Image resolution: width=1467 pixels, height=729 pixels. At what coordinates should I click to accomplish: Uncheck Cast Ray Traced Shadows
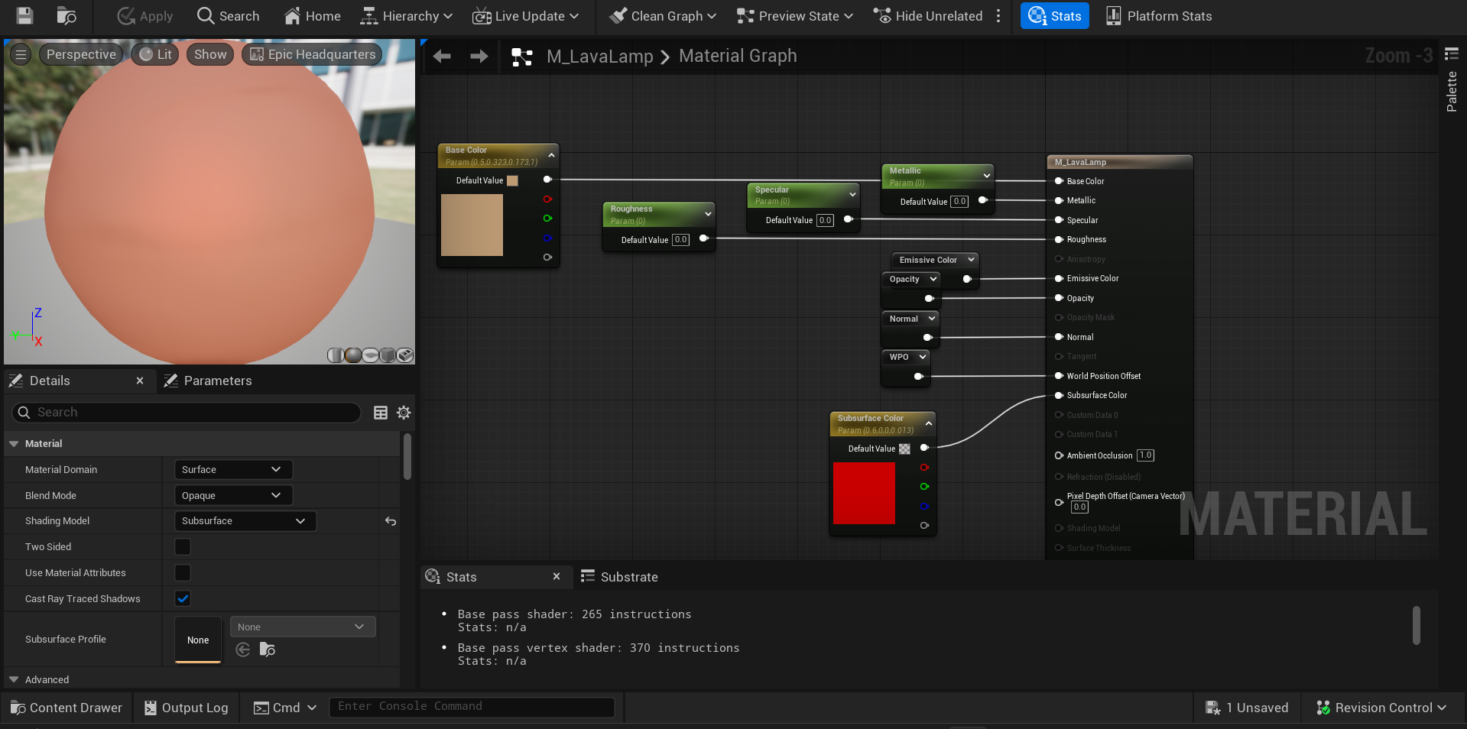tap(183, 598)
